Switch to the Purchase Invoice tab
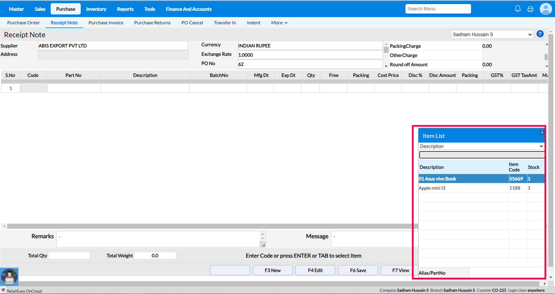The height and width of the screenshot is (294, 555). coord(106,23)
